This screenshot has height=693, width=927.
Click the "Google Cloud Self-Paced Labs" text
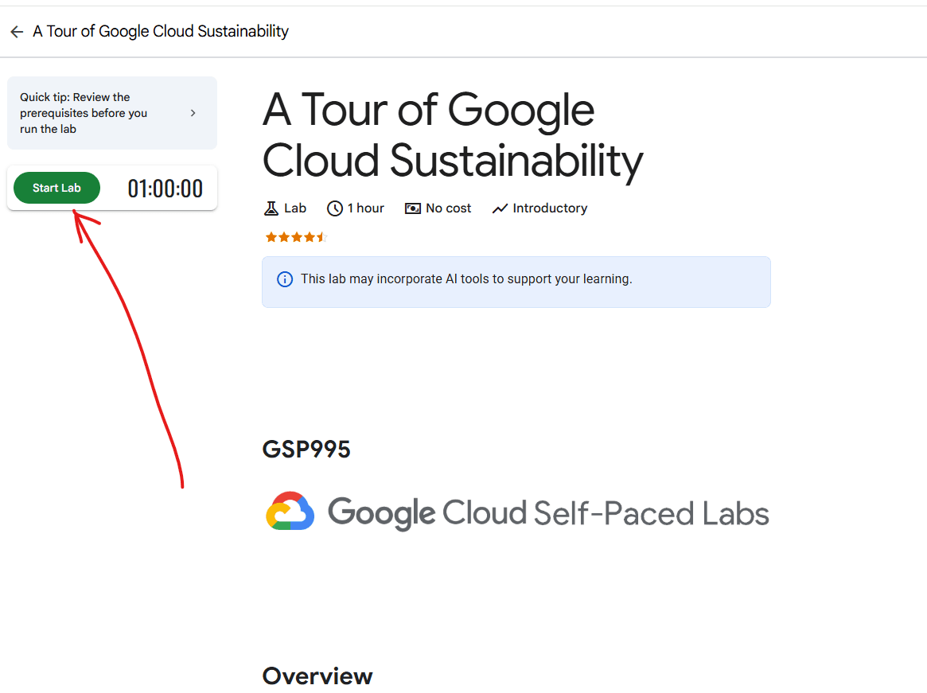(548, 512)
